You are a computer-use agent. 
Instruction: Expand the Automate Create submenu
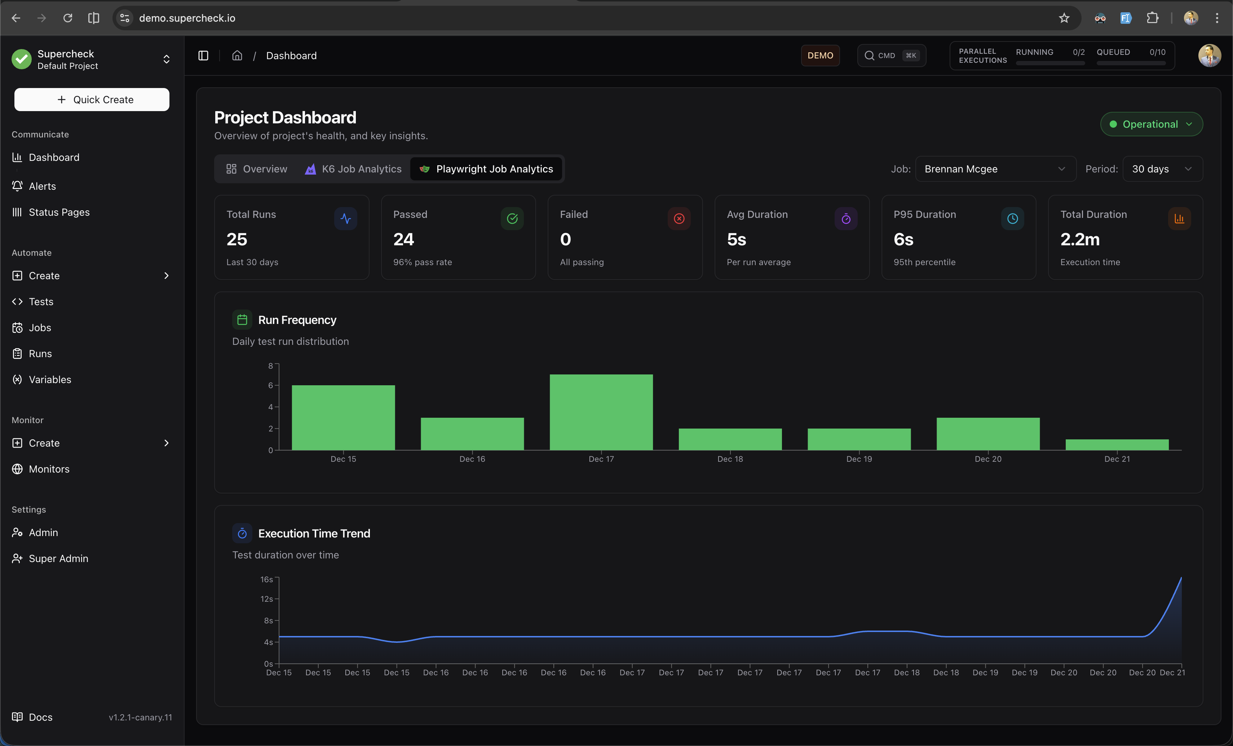click(166, 275)
